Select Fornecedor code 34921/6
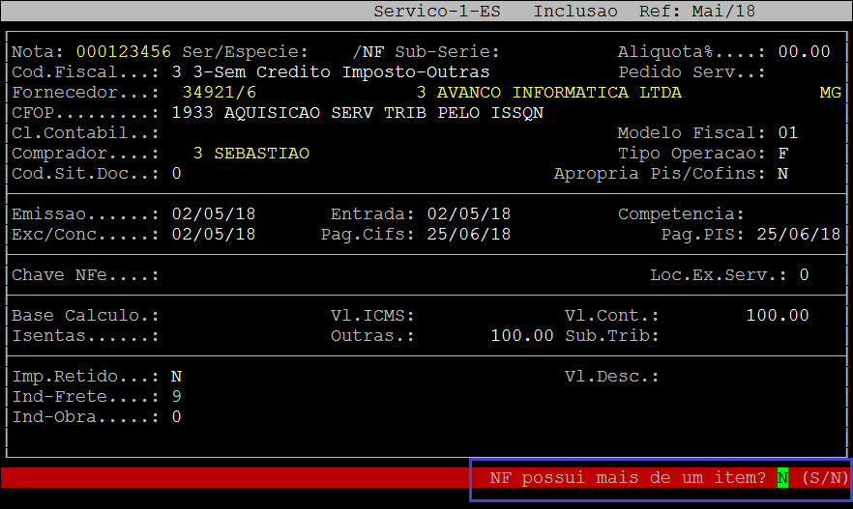The image size is (853, 509). pyautogui.click(x=219, y=93)
